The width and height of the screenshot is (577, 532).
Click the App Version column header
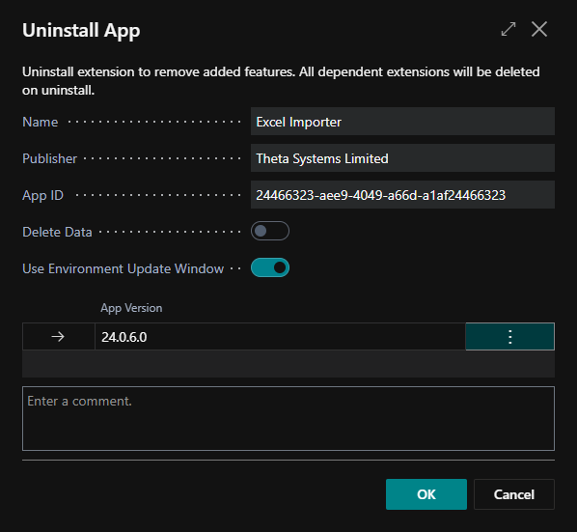tap(131, 308)
